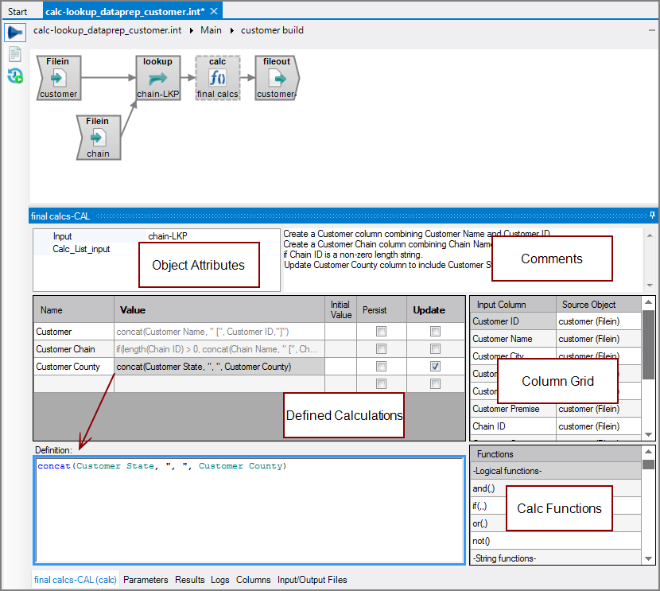Check Update box for Customer Chain
The image size is (660, 591).
[x=435, y=349]
